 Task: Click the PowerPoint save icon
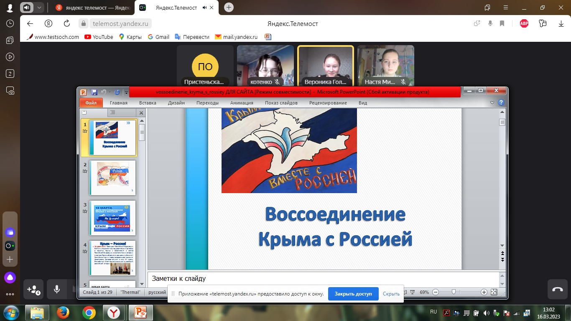[x=94, y=92]
